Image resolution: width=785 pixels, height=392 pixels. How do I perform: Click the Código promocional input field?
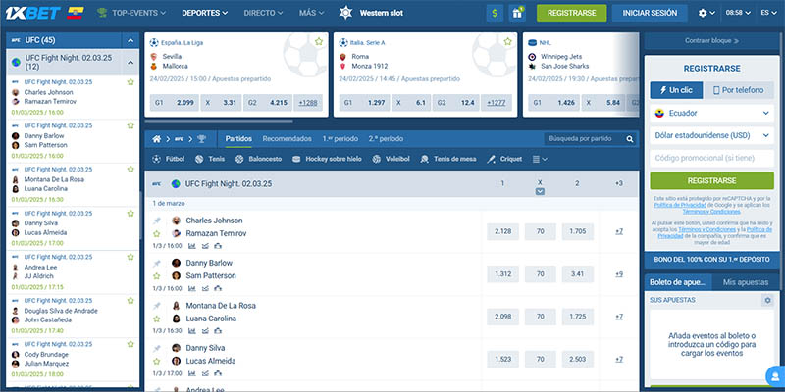[x=711, y=158]
